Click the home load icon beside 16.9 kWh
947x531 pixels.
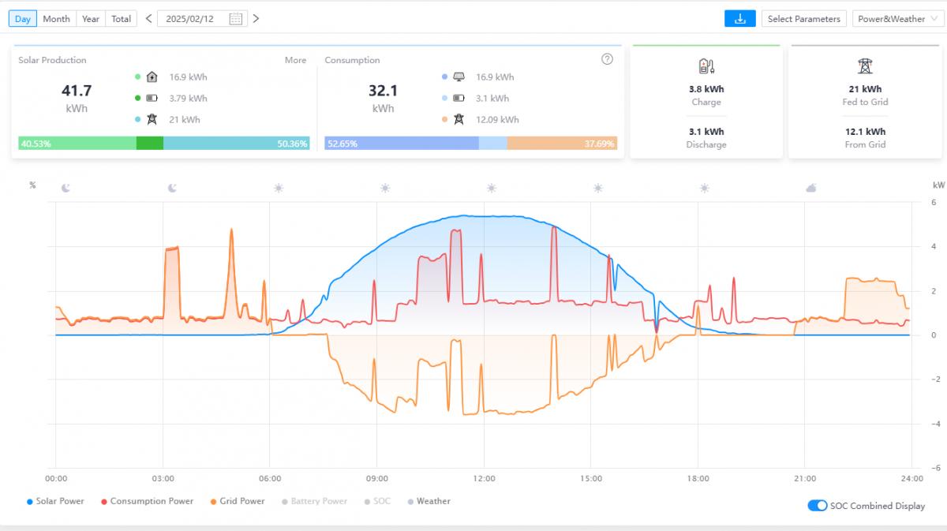pos(152,77)
